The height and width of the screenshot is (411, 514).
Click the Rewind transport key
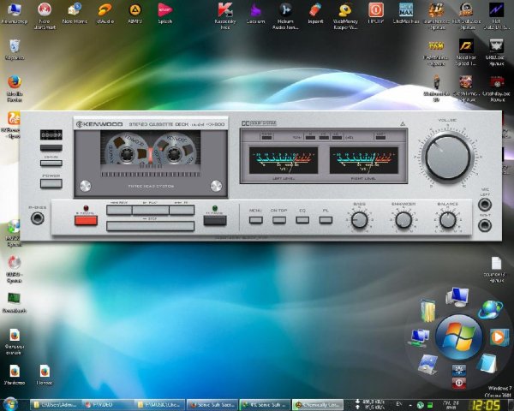[x=119, y=210]
